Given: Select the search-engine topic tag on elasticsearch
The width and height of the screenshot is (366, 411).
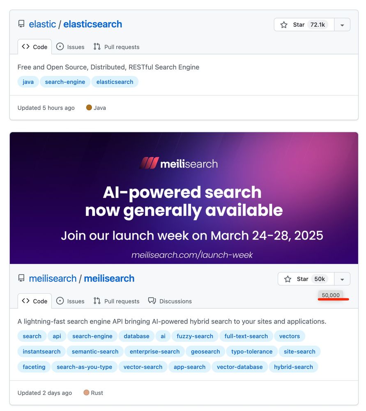Looking at the screenshot, I should [x=65, y=81].
